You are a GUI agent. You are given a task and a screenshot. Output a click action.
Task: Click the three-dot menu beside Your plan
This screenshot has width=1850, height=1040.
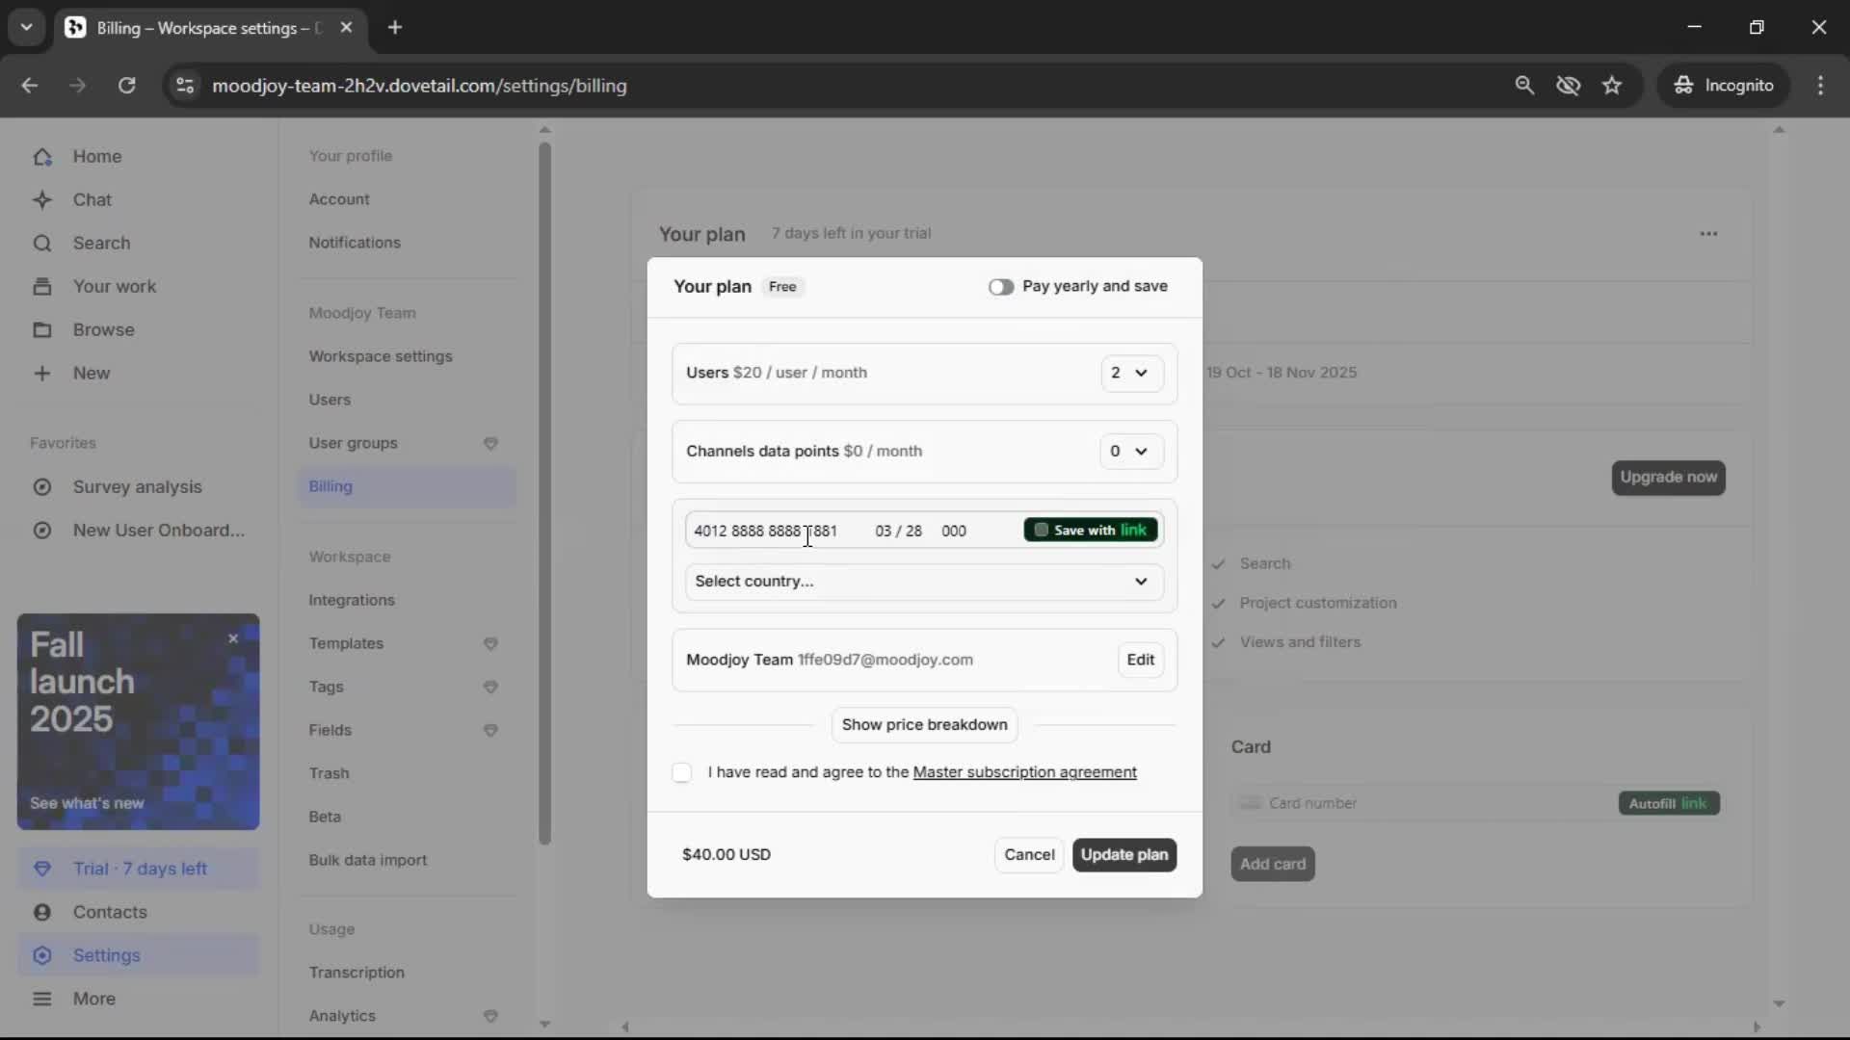(1708, 234)
